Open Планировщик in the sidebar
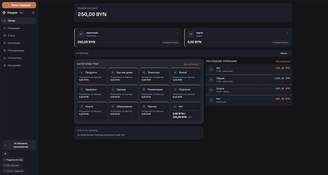The width and height of the screenshot is (328, 175). point(19,51)
